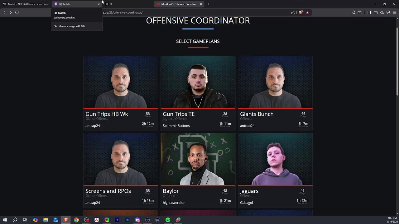Select the Jaguars title link
This screenshot has height=224, width=399.
pos(249,191)
